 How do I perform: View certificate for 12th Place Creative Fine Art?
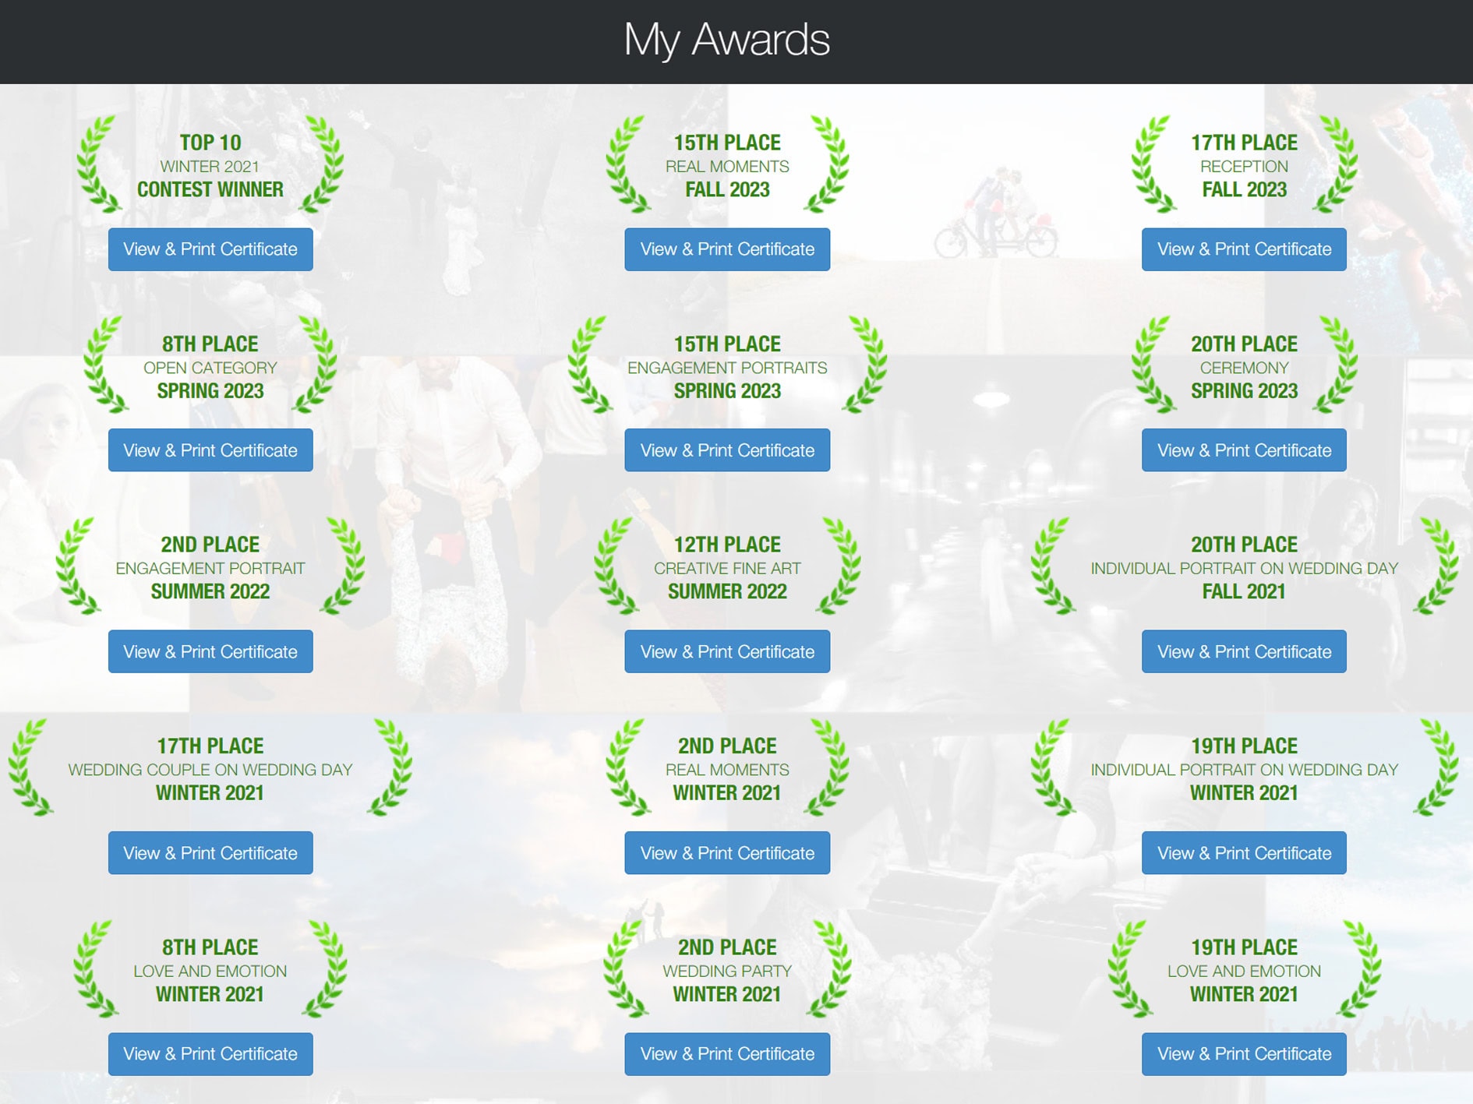coord(726,651)
